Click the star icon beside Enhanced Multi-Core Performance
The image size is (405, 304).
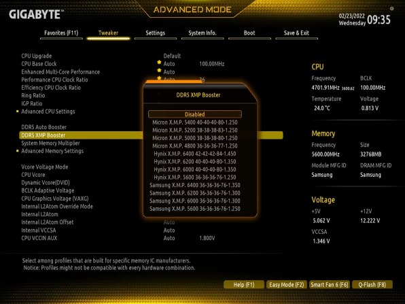click(x=159, y=70)
